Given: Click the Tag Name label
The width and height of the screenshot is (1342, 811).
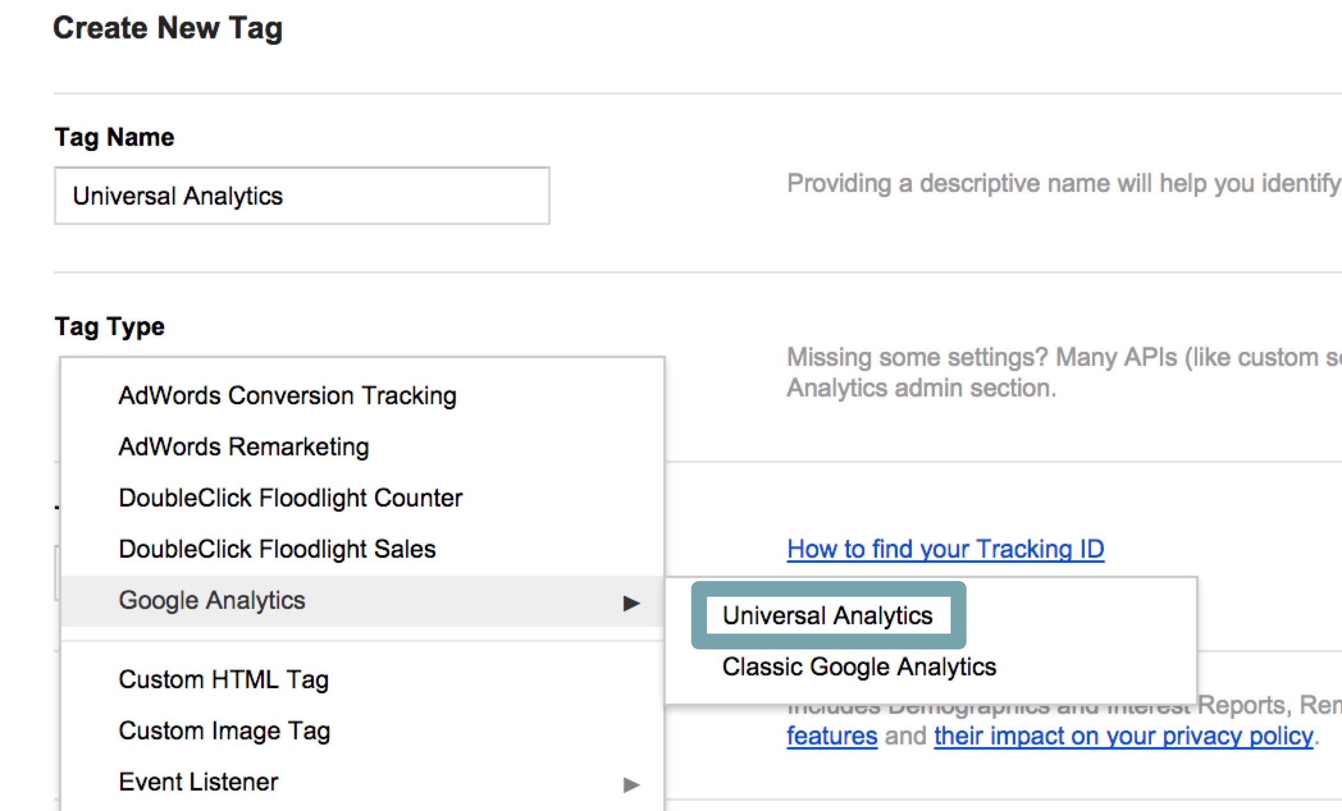Looking at the screenshot, I should 114,137.
